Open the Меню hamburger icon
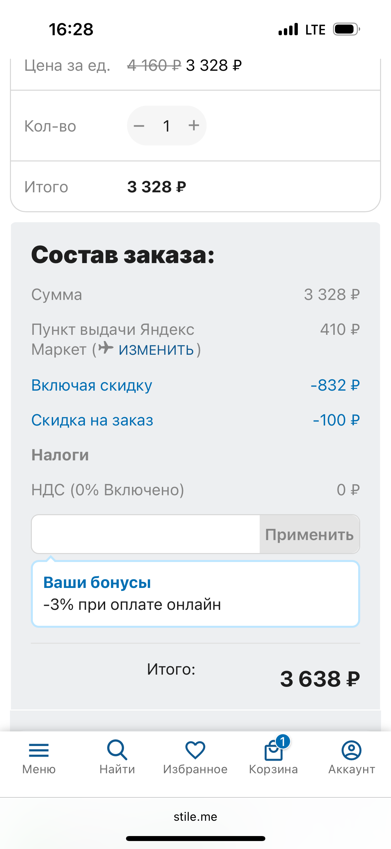Screen dimensions: 391x849 coord(39,750)
